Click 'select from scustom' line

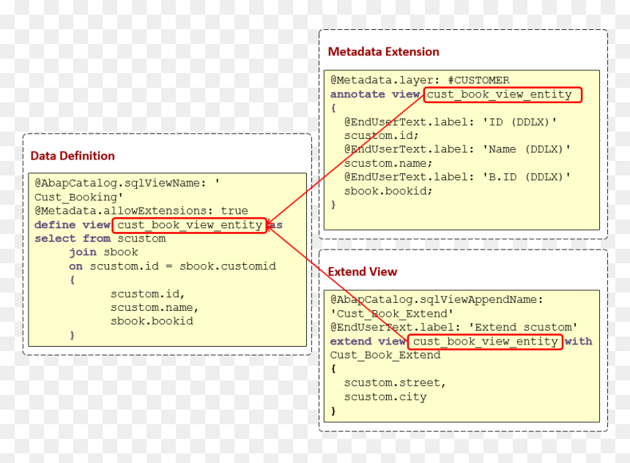100,238
